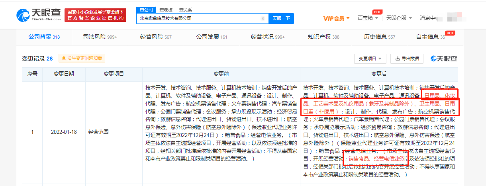
Task: Select the 历史信息 557 tab
Action: point(379,37)
